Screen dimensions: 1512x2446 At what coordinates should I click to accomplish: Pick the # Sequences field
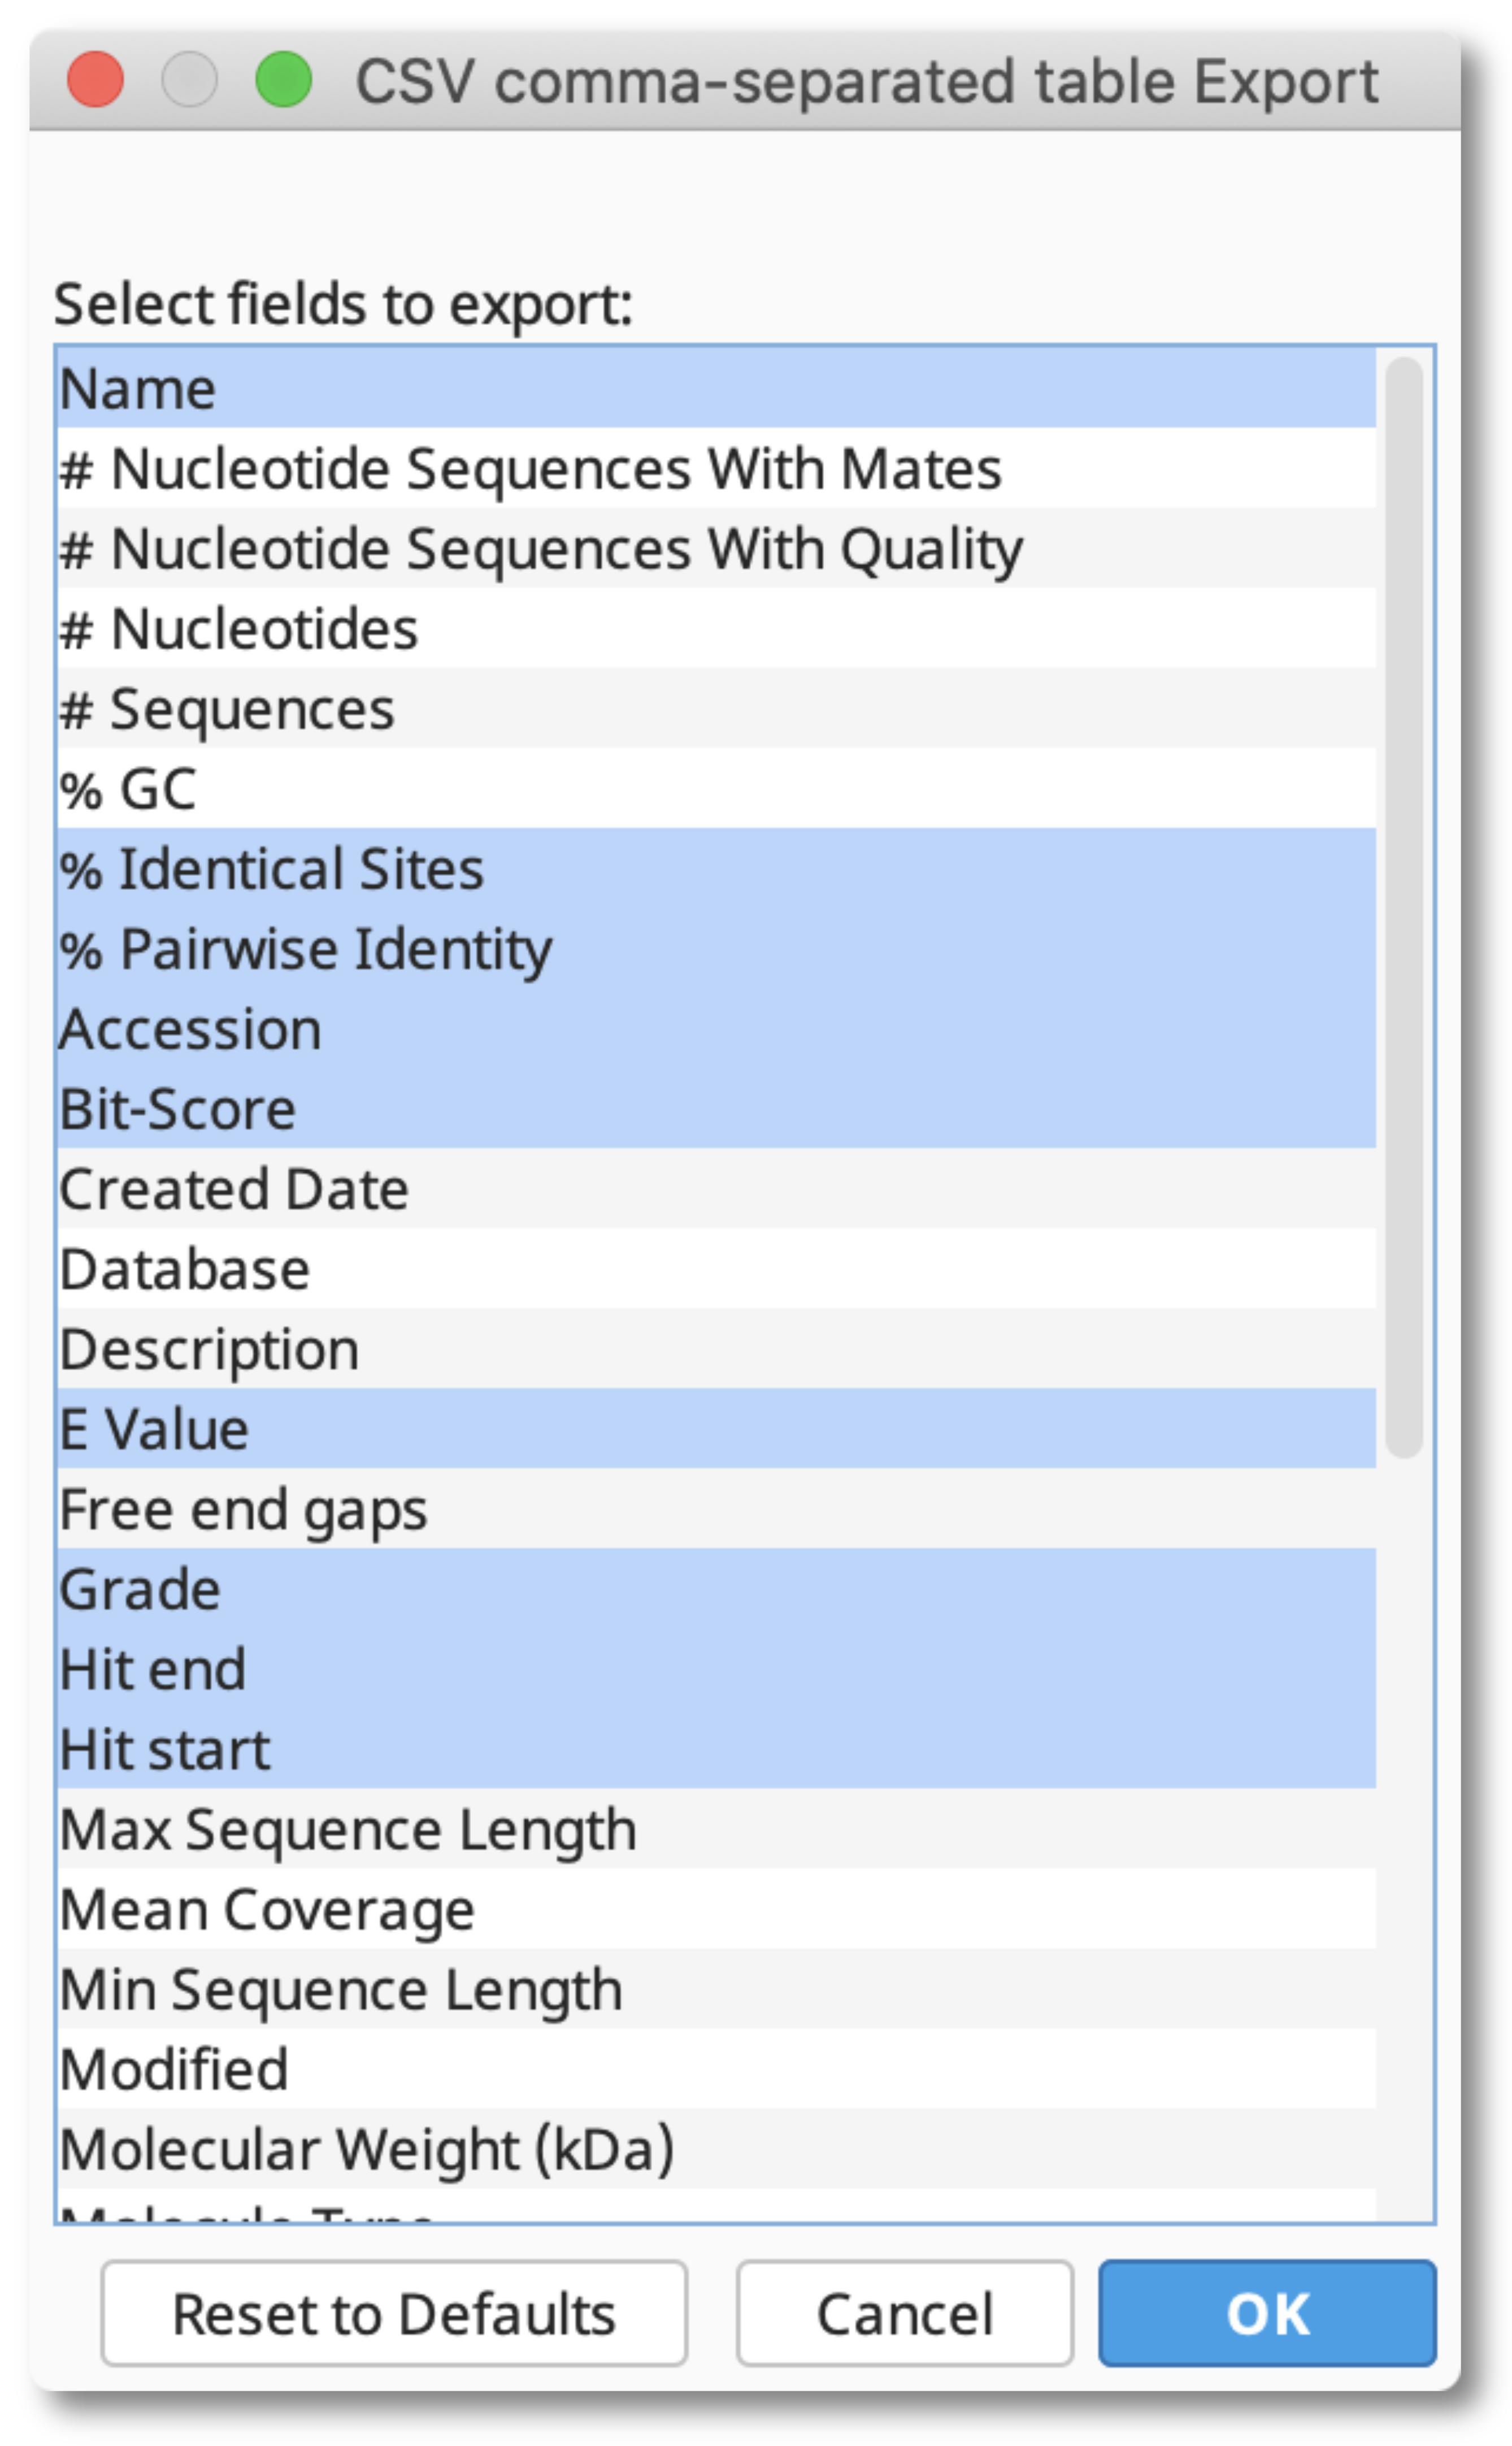tap(716, 708)
